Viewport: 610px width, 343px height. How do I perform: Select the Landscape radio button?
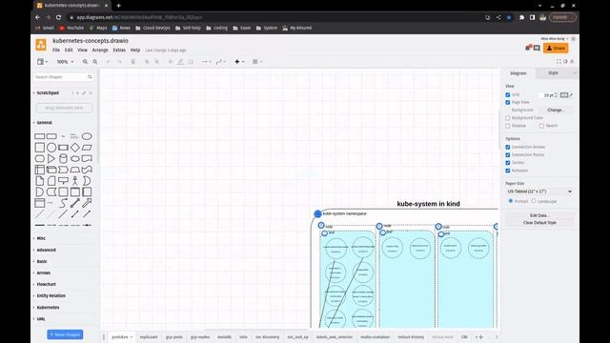pos(534,201)
